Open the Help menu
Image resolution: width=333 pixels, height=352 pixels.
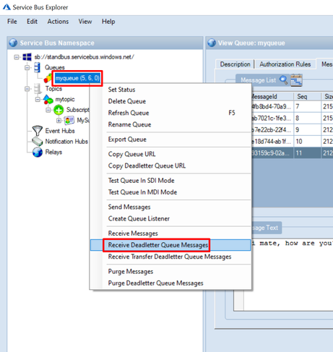(x=108, y=22)
